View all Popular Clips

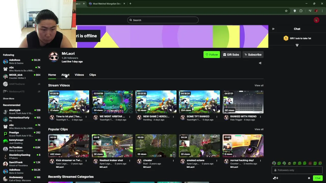pos(259,129)
